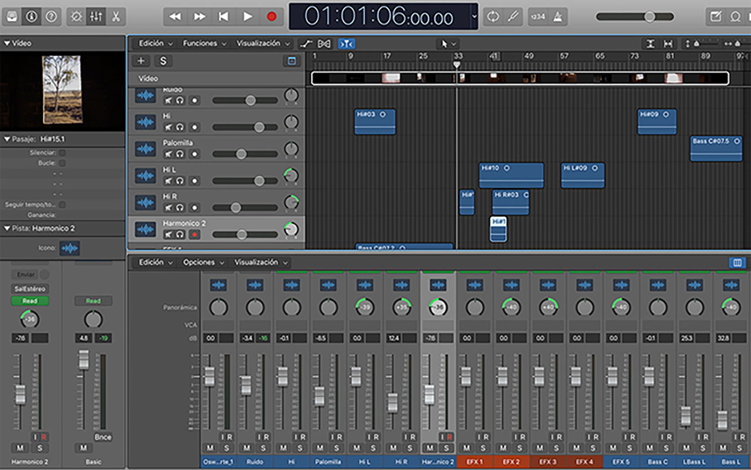
Task: Click blue track header options button
Action: [292, 61]
